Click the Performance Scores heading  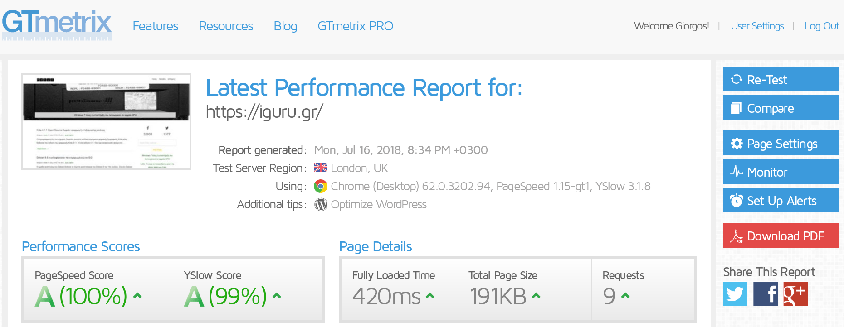pyautogui.click(x=81, y=247)
